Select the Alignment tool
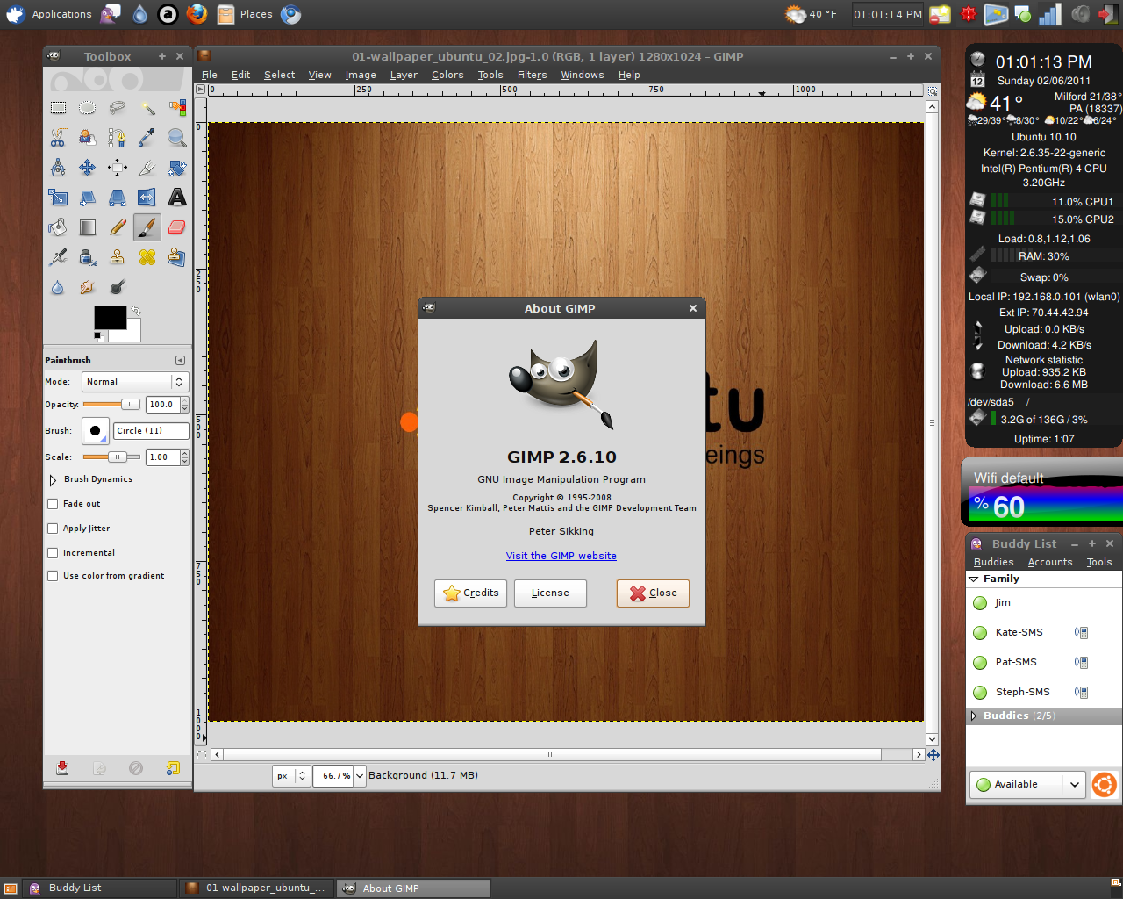 (x=118, y=168)
